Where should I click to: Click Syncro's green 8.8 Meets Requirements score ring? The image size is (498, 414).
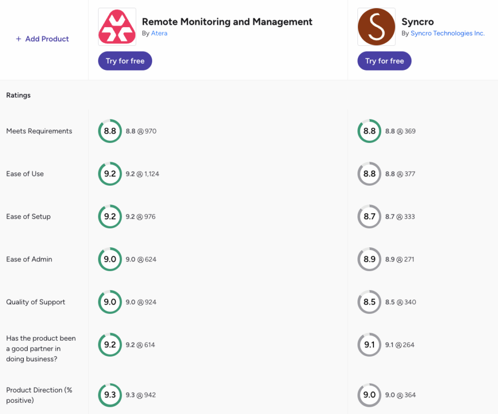370,131
